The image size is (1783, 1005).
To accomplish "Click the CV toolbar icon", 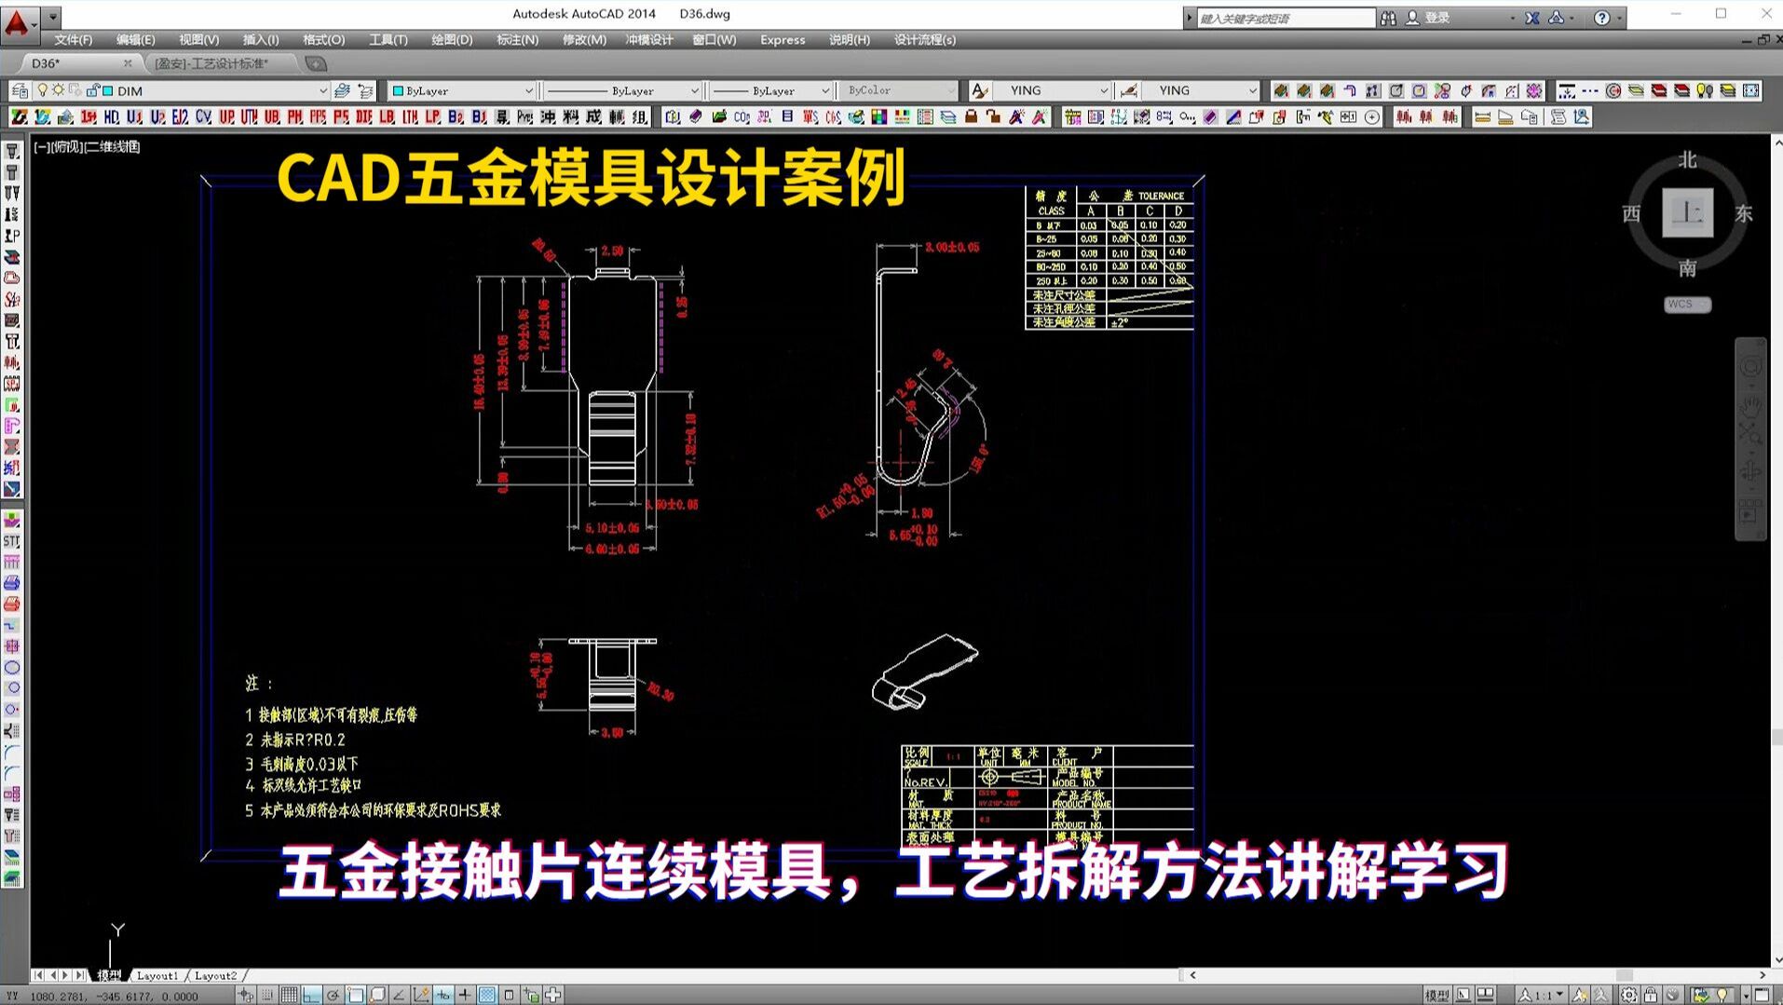I will click(x=203, y=117).
